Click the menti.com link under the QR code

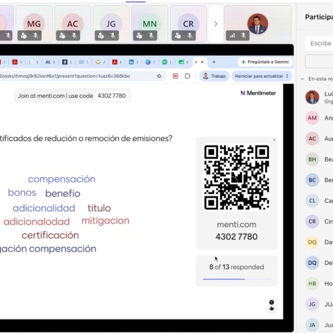(236, 224)
